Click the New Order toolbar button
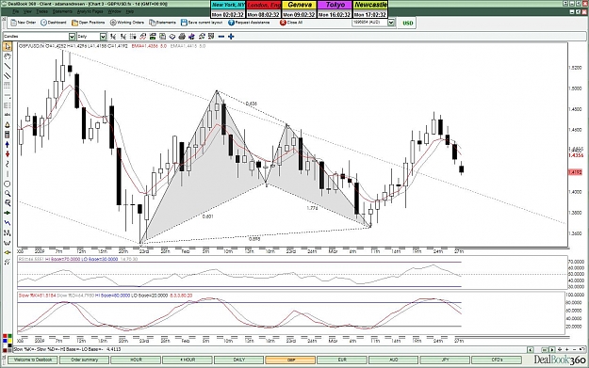Screen dimensions: 589x368 [x=24, y=23]
